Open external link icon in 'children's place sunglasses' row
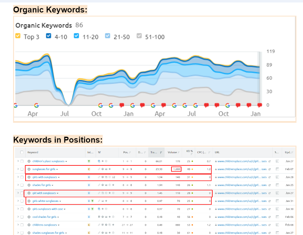 (x=270, y=161)
